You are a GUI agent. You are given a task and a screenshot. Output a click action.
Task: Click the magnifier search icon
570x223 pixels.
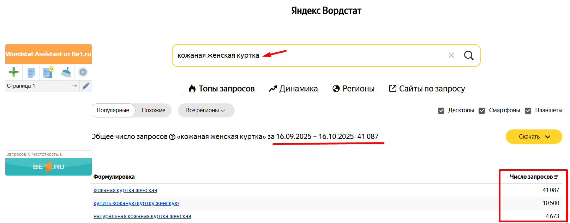click(x=468, y=56)
